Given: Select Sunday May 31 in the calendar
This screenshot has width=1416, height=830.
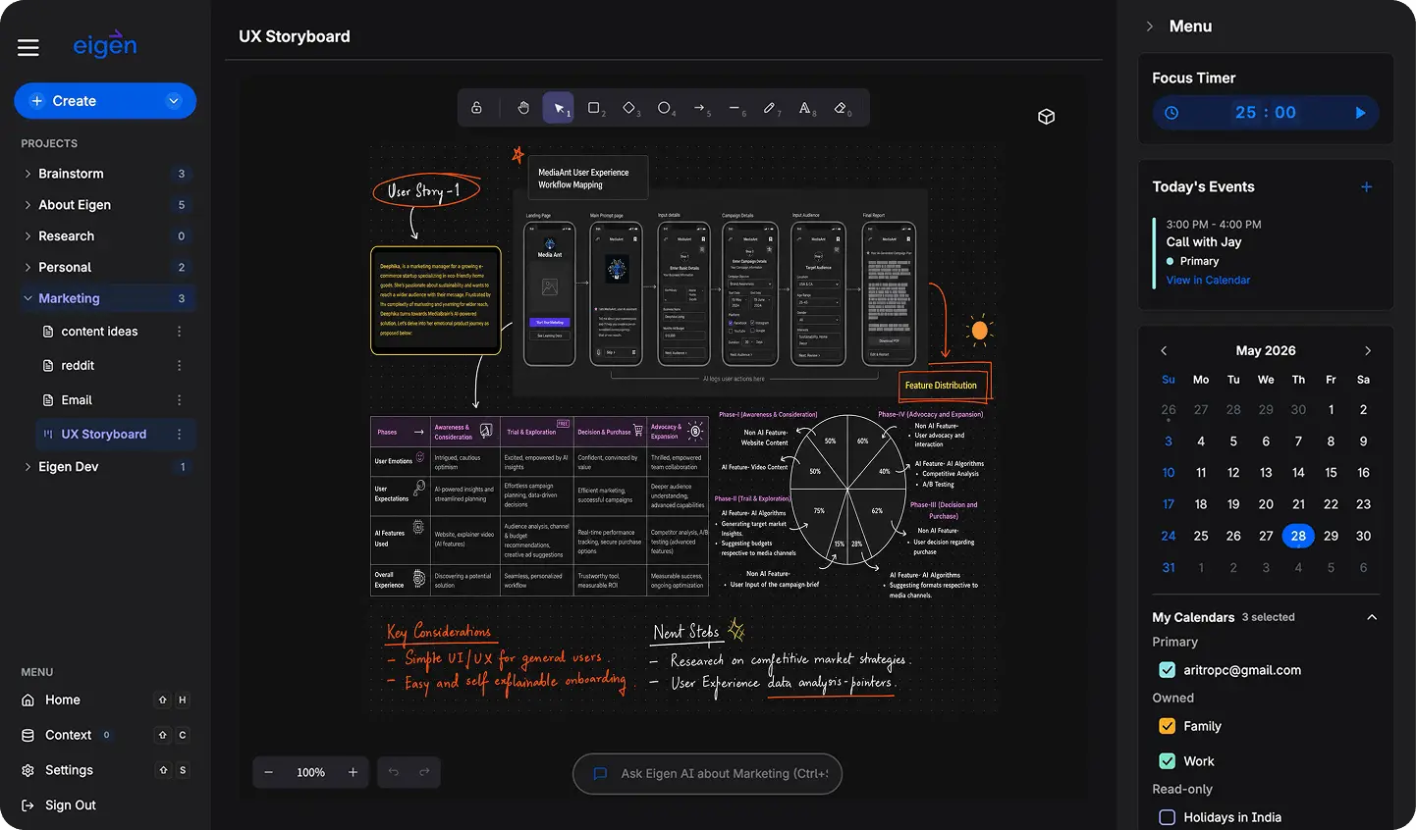Looking at the screenshot, I should coord(1169,568).
